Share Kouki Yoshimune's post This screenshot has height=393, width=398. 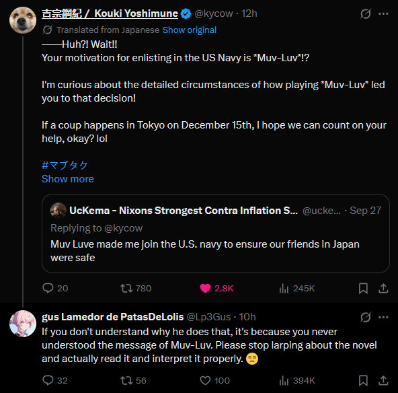click(x=383, y=288)
